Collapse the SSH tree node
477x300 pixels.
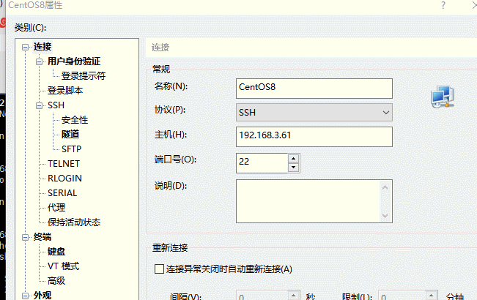(x=40, y=105)
